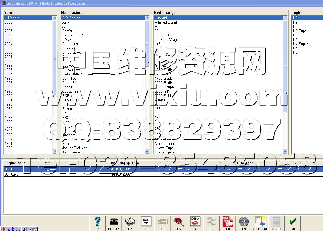Image resolution: width=323 pixels, height=231 pixels.
Task: Select Montreal in the Model range list
Action: (162, 139)
